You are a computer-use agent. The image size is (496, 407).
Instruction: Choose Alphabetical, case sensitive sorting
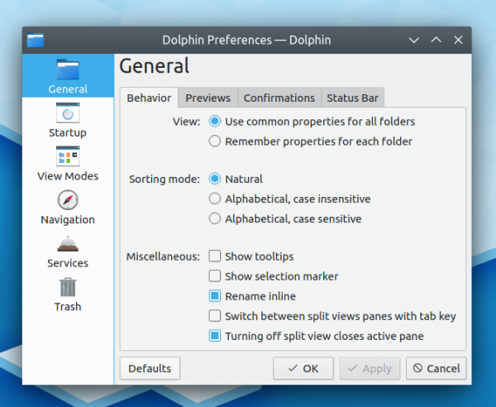coord(215,219)
